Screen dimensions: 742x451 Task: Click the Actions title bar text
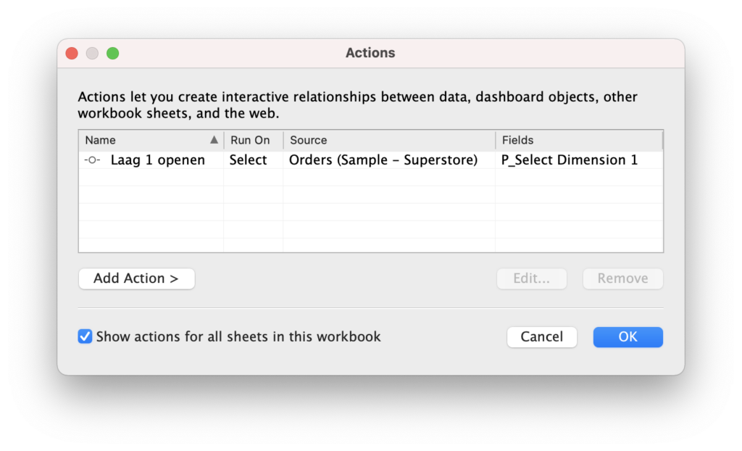370,53
